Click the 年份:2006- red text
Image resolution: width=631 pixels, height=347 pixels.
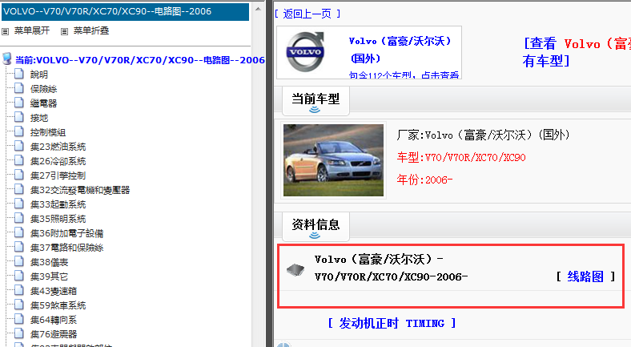(424, 180)
